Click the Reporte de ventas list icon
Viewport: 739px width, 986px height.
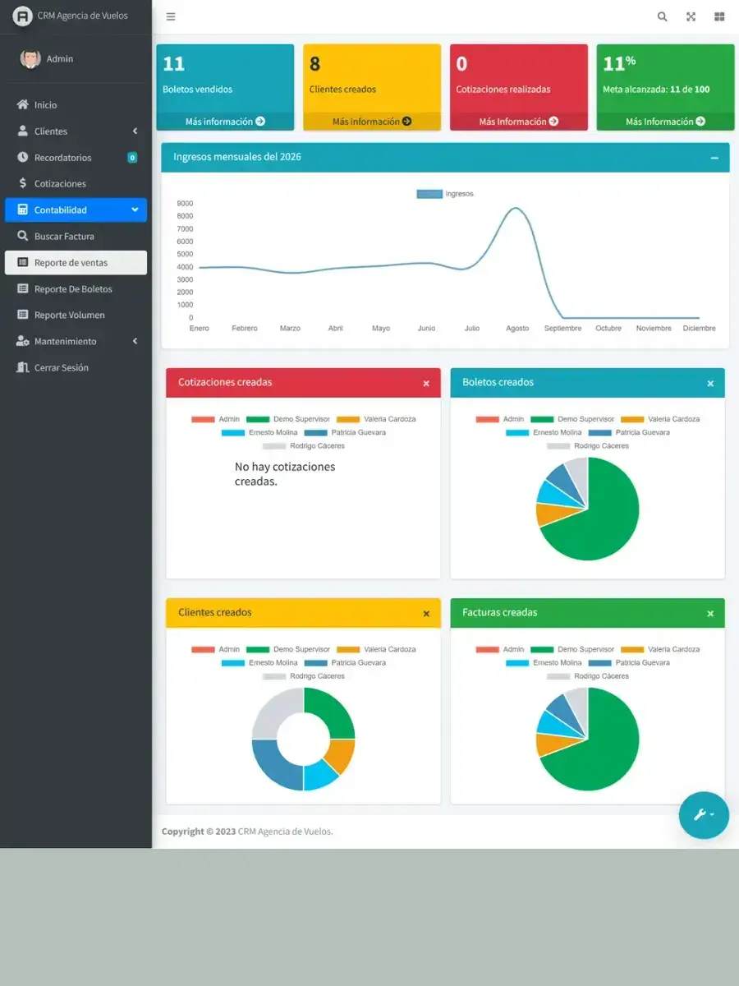[23, 262]
